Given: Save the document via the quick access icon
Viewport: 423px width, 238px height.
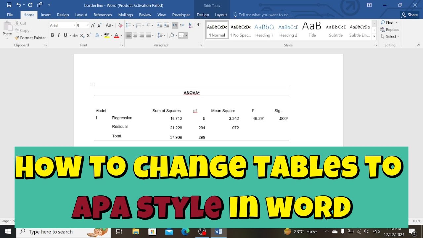Looking at the screenshot, I should (9, 5).
